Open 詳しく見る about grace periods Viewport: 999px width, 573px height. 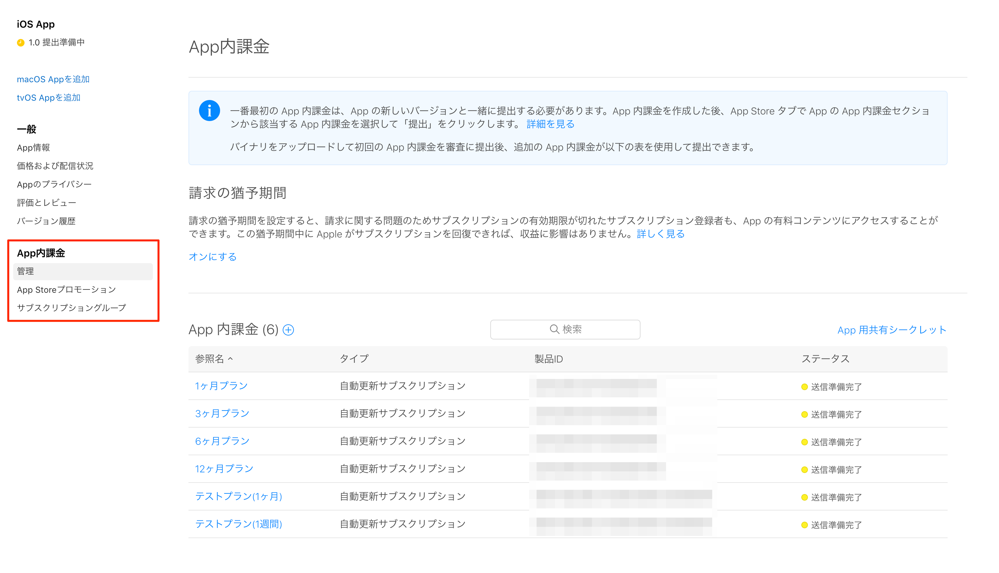click(x=661, y=234)
